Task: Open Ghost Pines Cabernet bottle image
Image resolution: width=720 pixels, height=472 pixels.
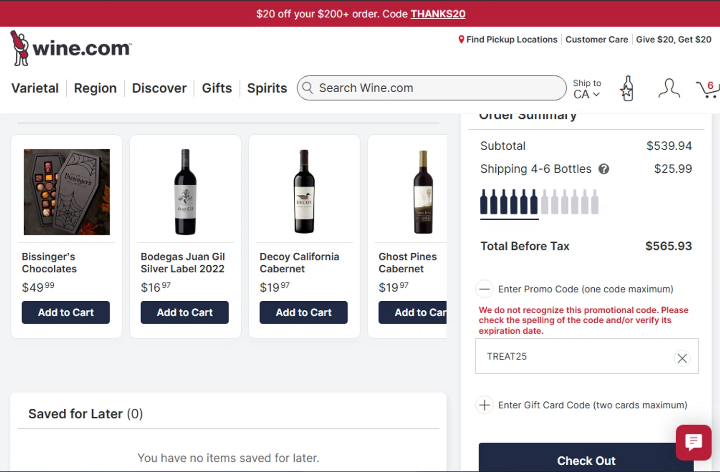Action: [423, 192]
